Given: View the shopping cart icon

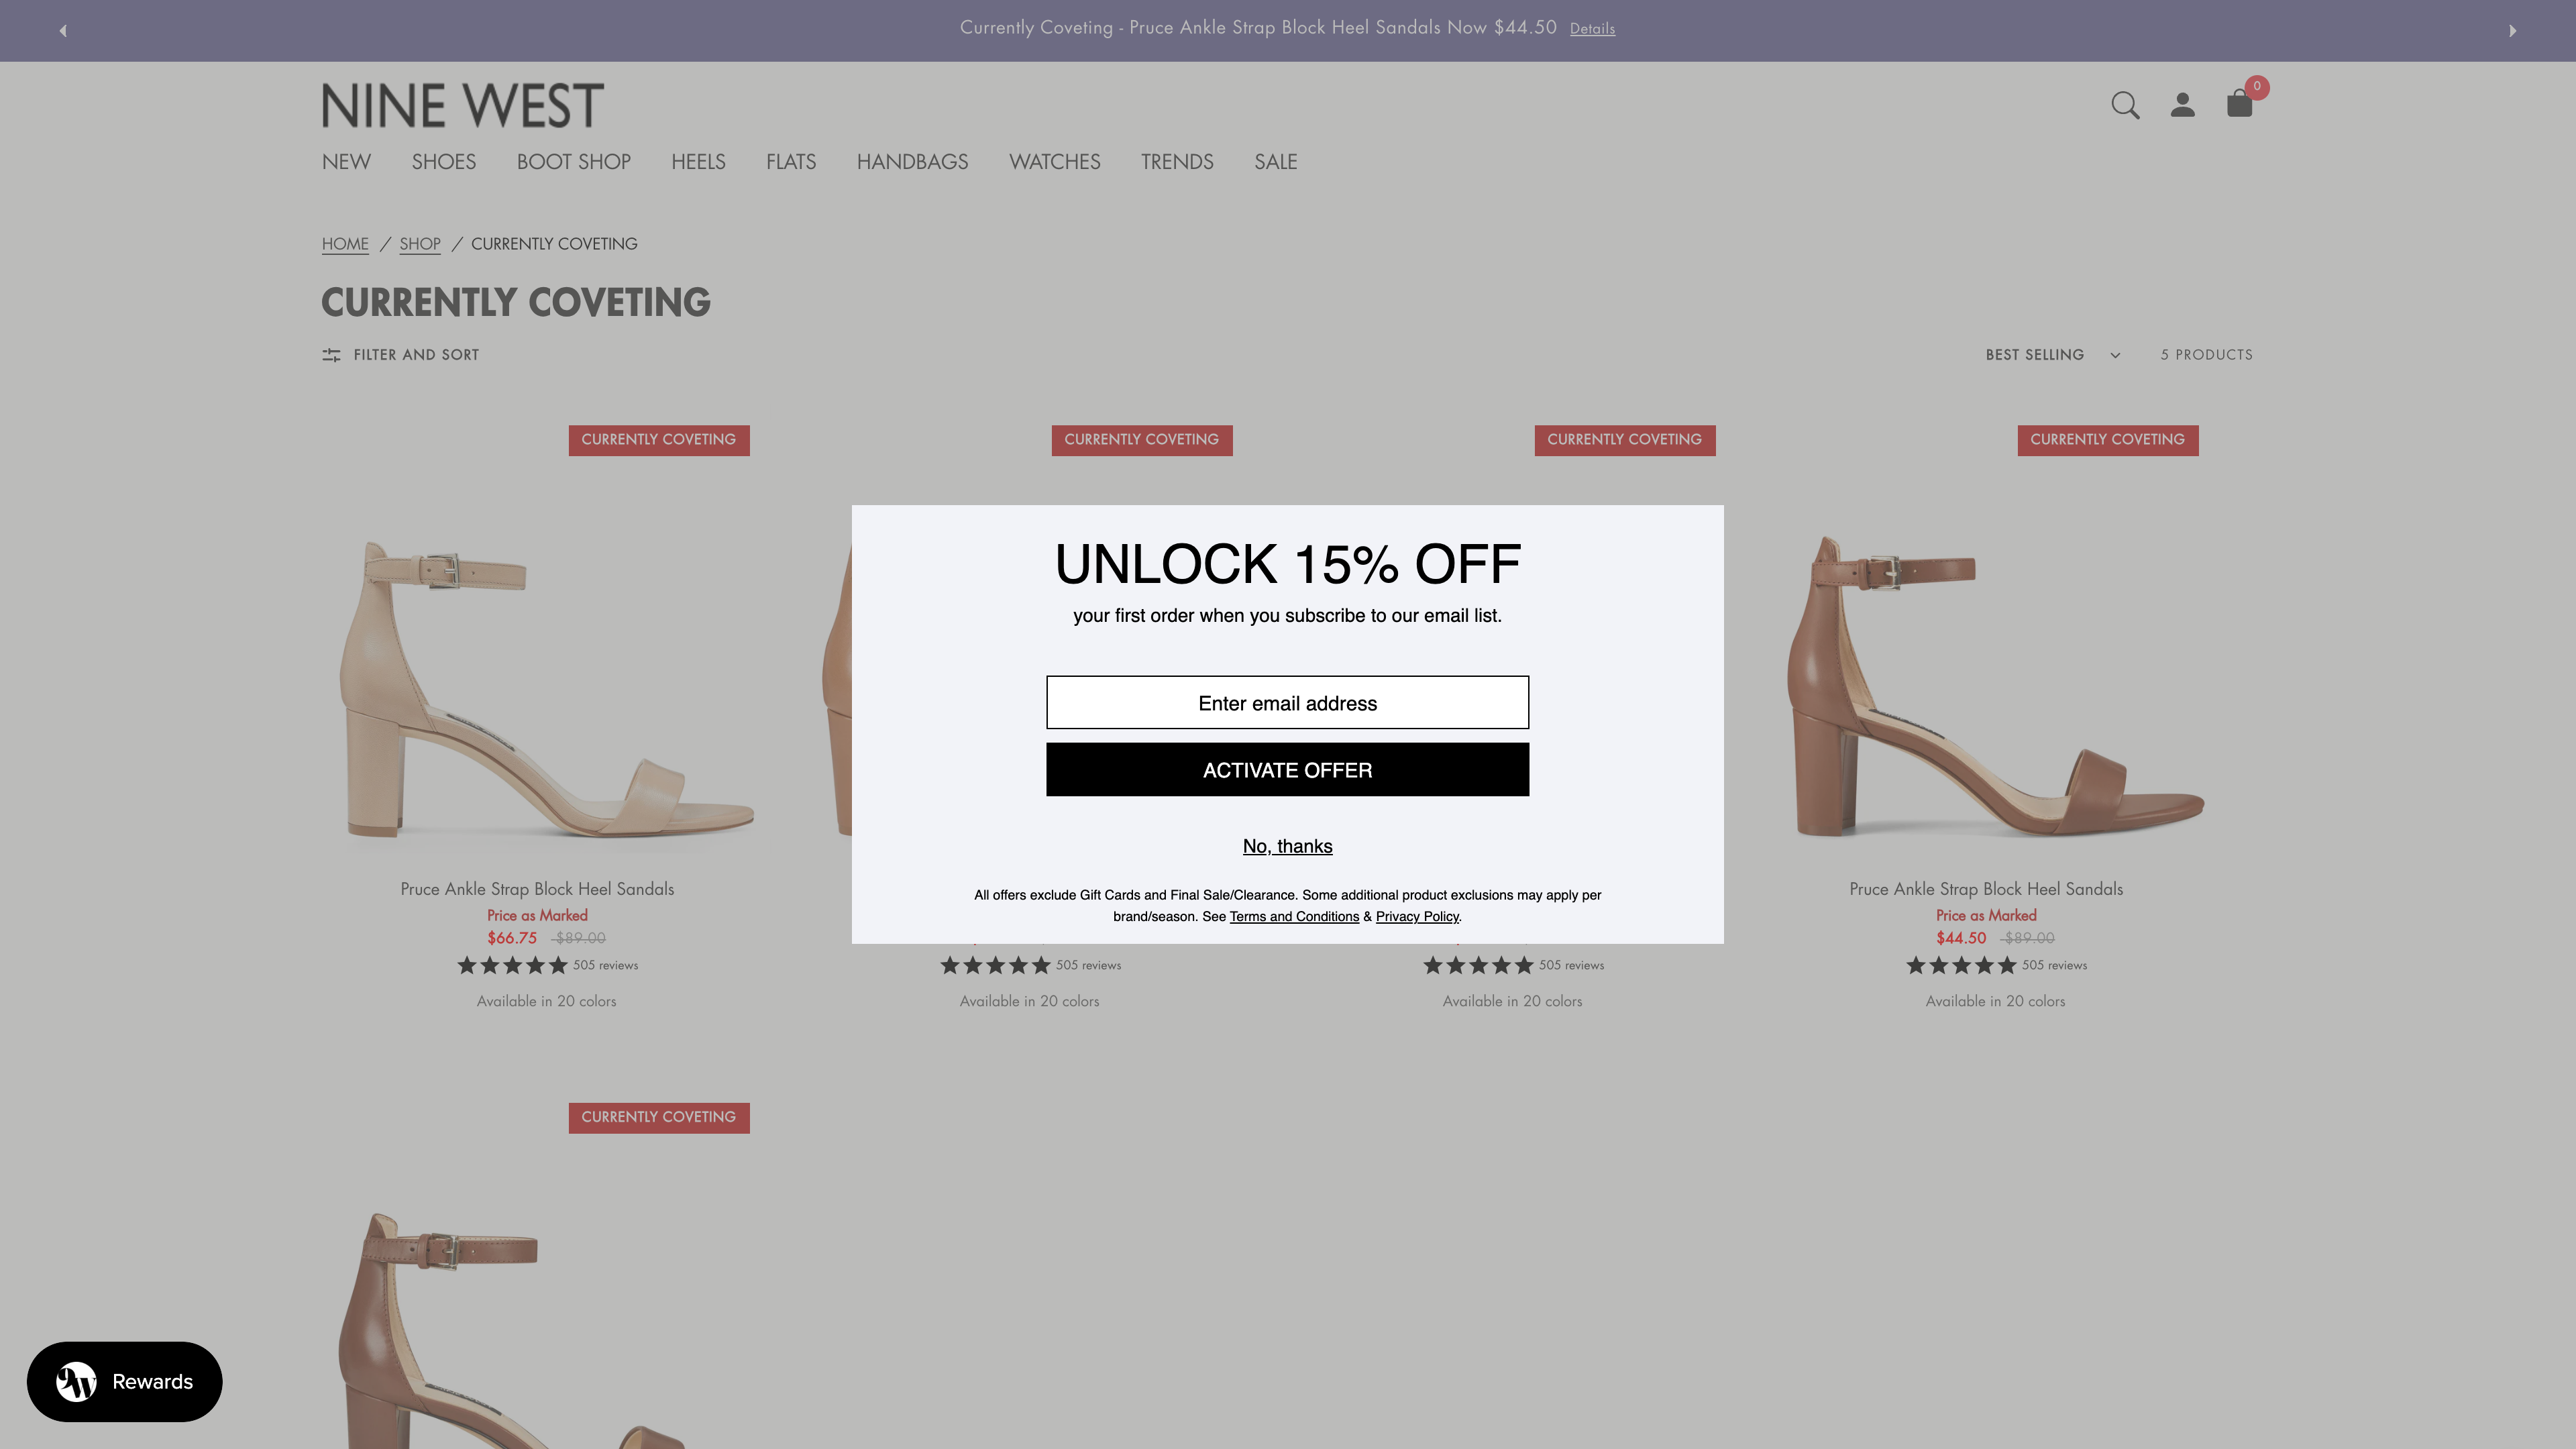Looking at the screenshot, I should coord(2240,105).
